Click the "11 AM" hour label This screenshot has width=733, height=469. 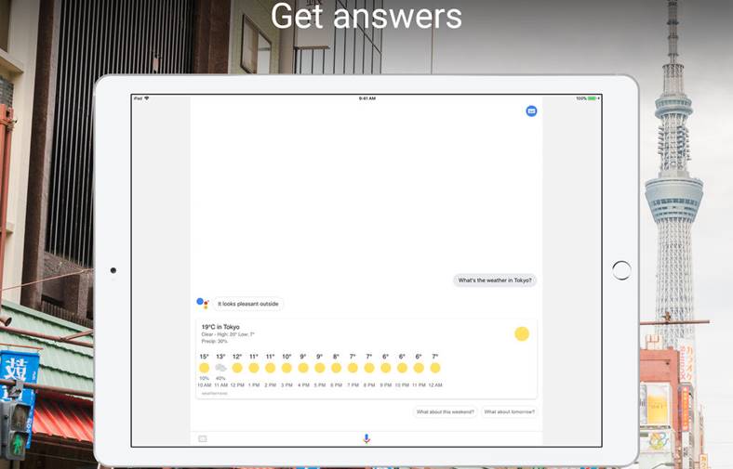pos(220,385)
